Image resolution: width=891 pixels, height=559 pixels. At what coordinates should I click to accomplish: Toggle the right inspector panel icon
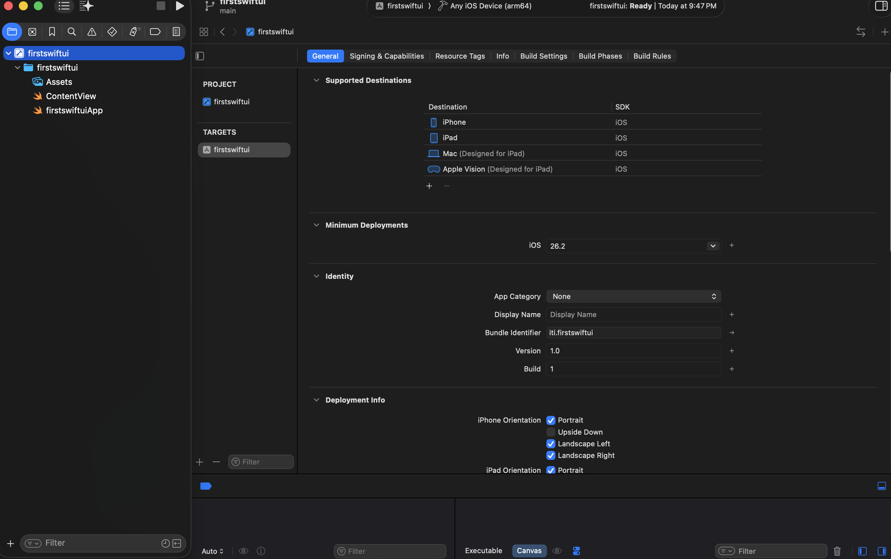pos(881,6)
